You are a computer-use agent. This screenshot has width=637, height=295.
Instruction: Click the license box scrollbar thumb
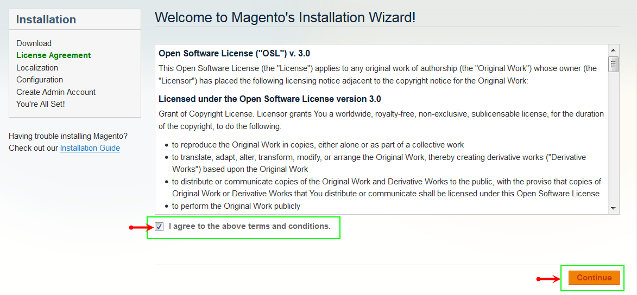click(613, 64)
